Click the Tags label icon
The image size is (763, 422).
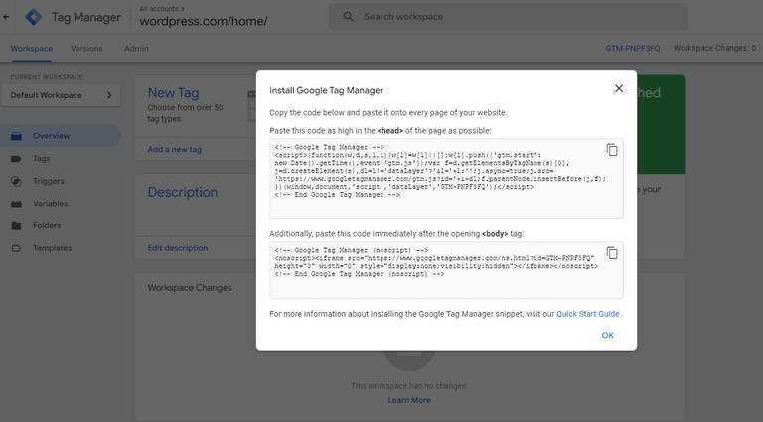[16, 159]
